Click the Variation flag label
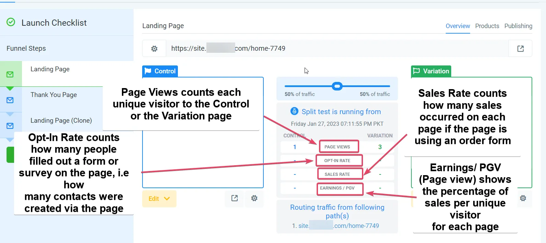 (x=431, y=71)
